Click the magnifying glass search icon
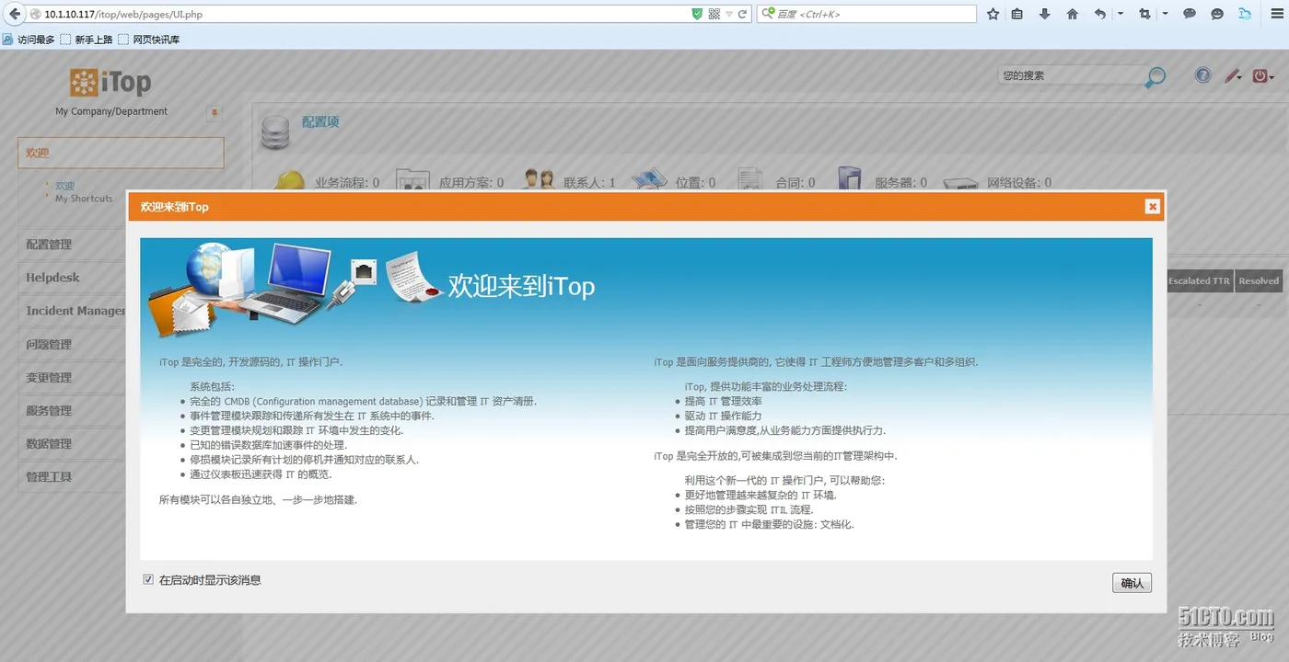 1155,77
